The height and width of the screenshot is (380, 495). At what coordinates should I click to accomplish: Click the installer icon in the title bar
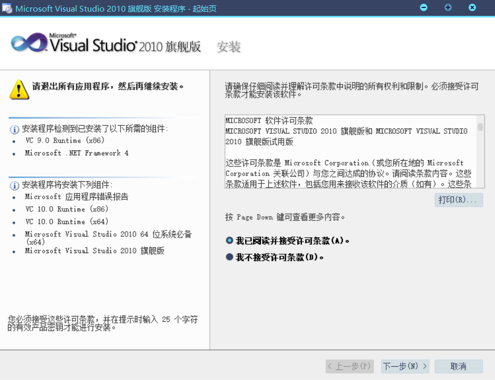coord(7,8)
